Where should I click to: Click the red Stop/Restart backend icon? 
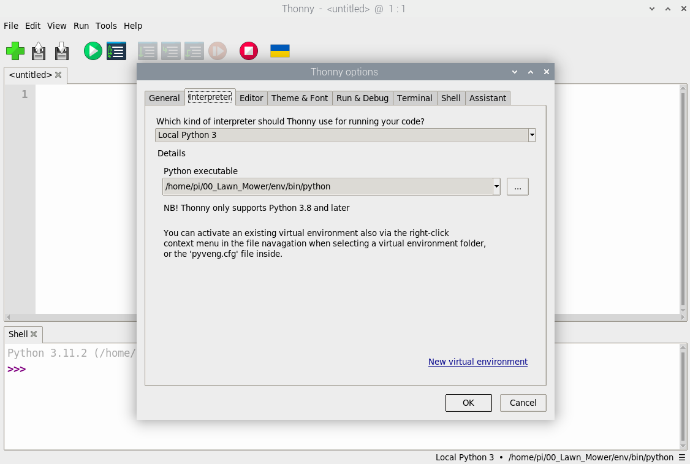point(249,51)
